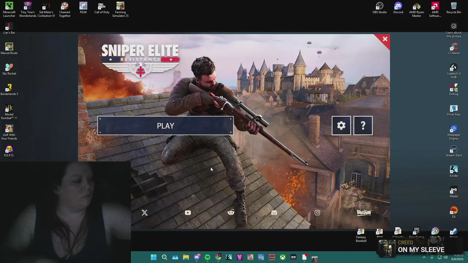Open the Discord link in launcher footer
468x263 pixels.
(274, 213)
